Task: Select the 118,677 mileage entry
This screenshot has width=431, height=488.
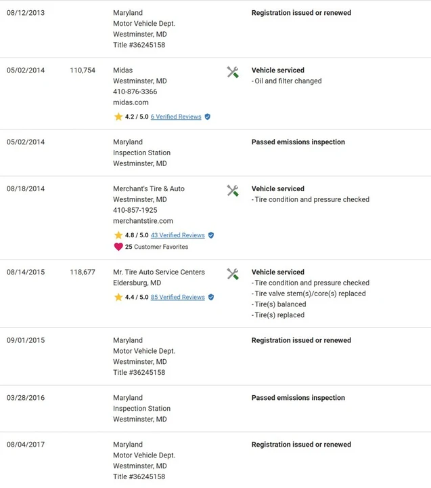Action: point(83,272)
